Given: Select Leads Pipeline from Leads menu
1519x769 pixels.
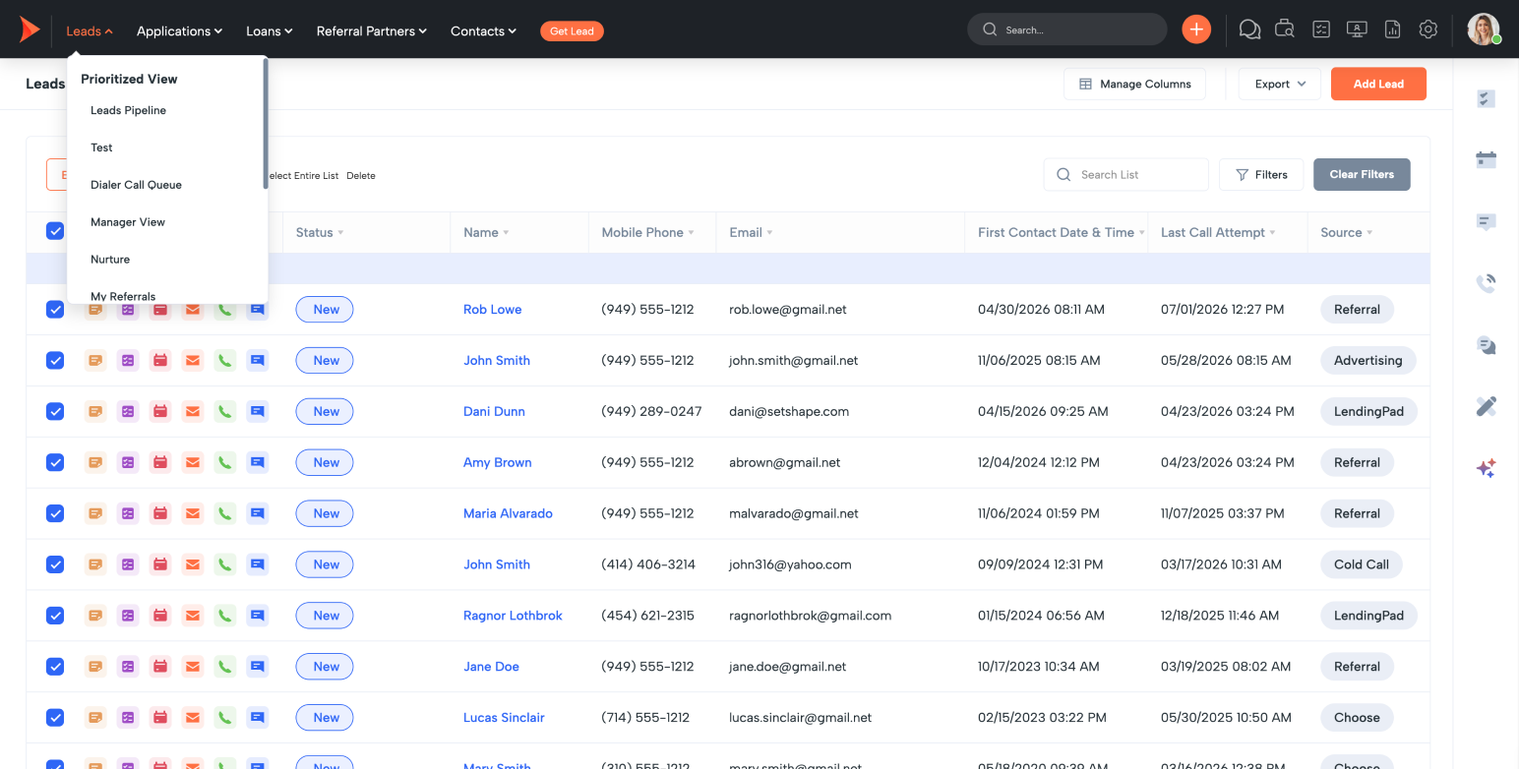Looking at the screenshot, I should [128, 110].
